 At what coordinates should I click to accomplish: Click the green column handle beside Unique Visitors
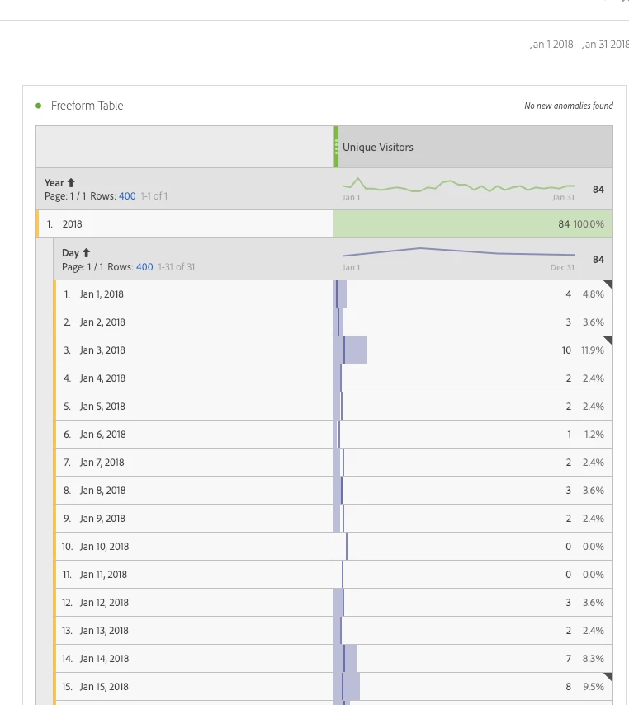point(336,147)
